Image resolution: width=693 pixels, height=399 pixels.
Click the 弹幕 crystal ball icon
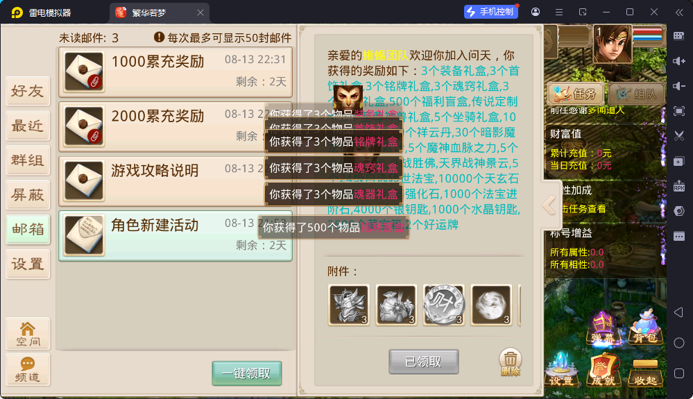(604, 328)
